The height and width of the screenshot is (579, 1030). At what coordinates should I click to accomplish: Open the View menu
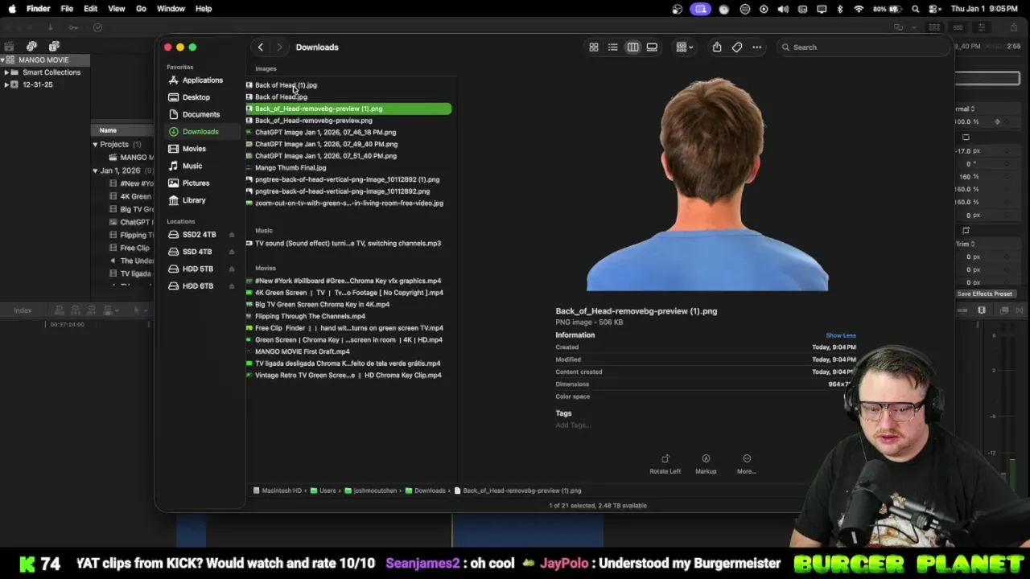tap(117, 9)
